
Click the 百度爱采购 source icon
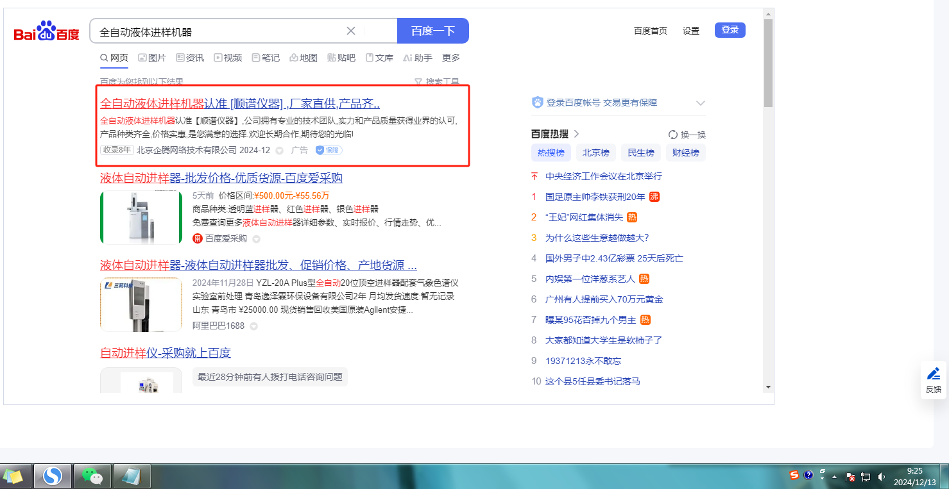point(198,239)
